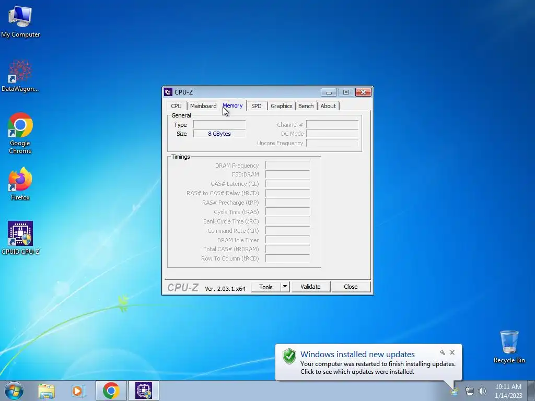Click the Uncore Frequency field
Viewport: 535px width, 401px height.
coord(332,143)
